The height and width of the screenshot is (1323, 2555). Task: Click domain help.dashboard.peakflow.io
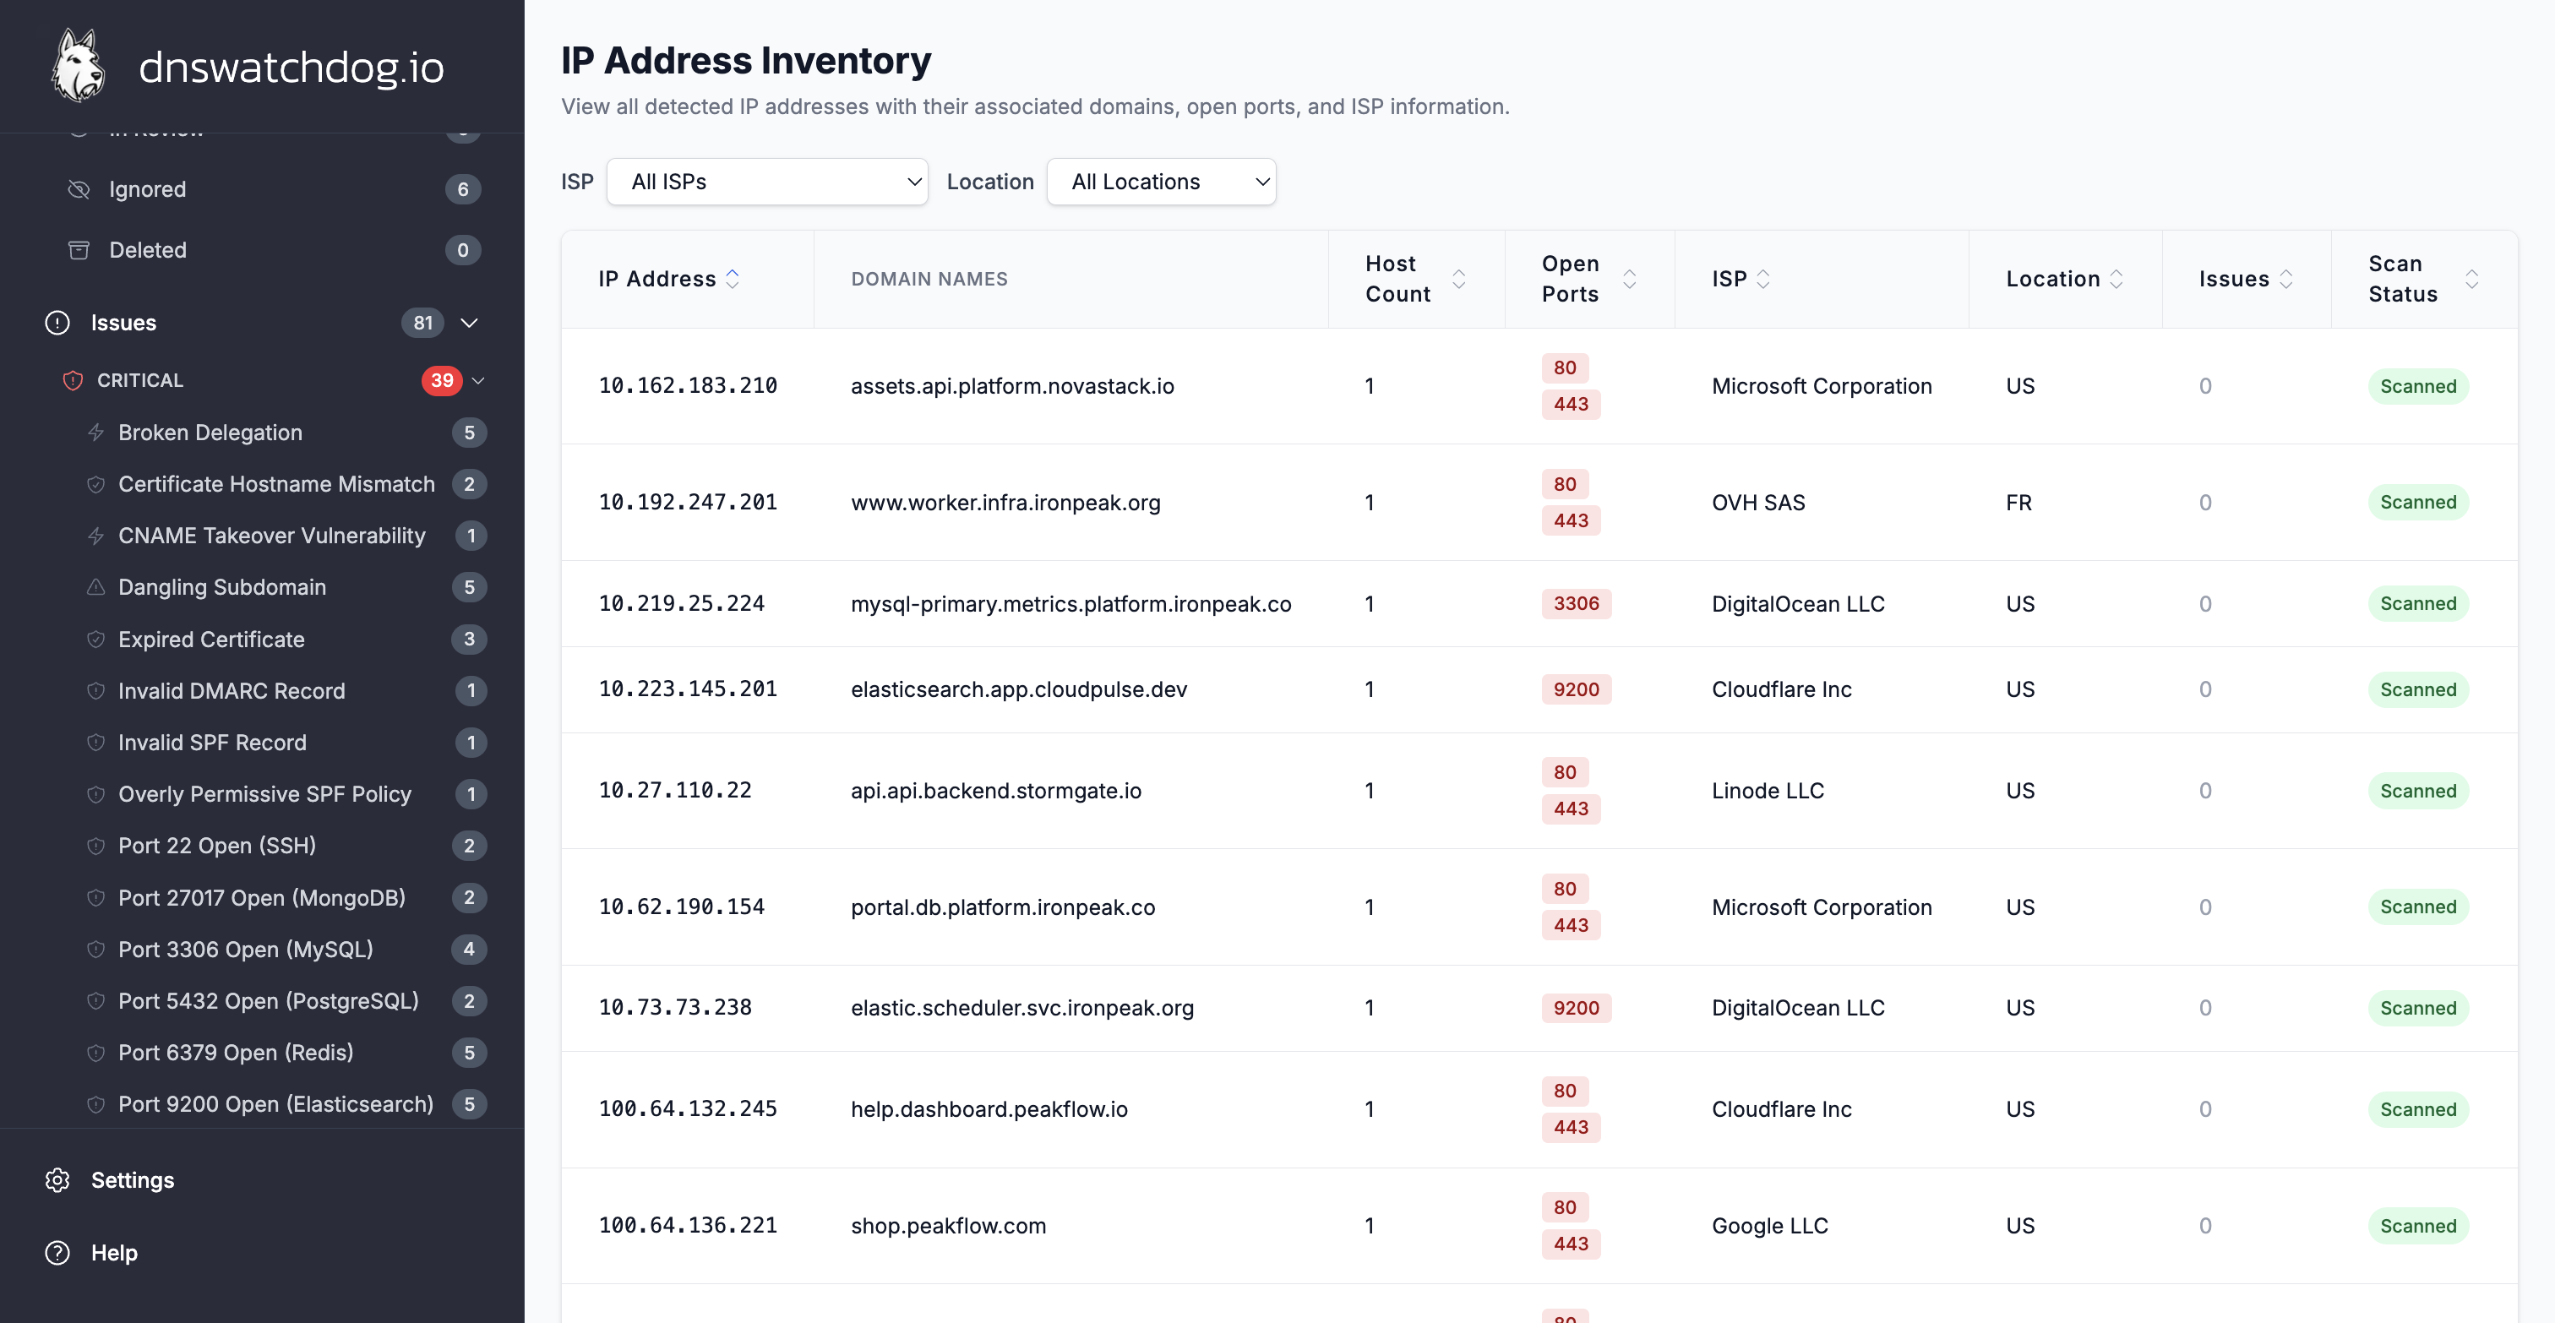[989, 1108]
